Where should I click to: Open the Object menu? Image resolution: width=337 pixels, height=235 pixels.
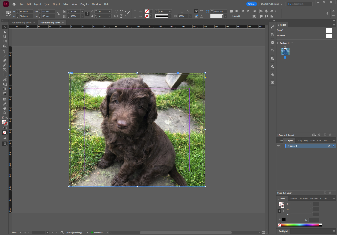pos(56,4)
